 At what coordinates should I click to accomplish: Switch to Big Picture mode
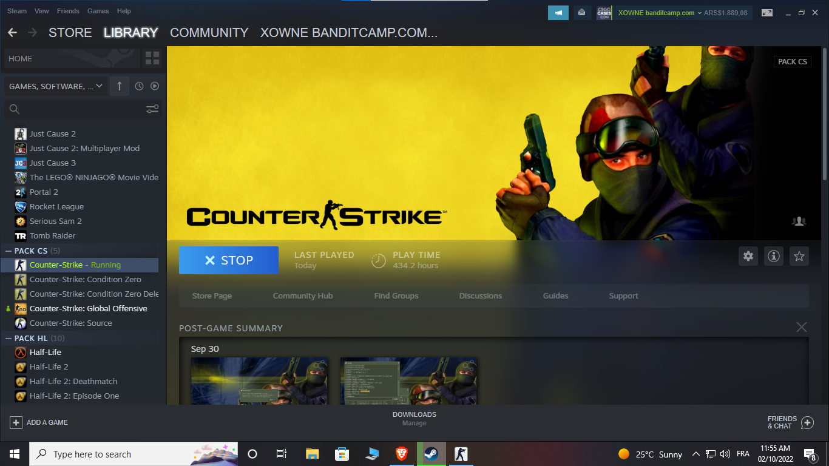767,13
